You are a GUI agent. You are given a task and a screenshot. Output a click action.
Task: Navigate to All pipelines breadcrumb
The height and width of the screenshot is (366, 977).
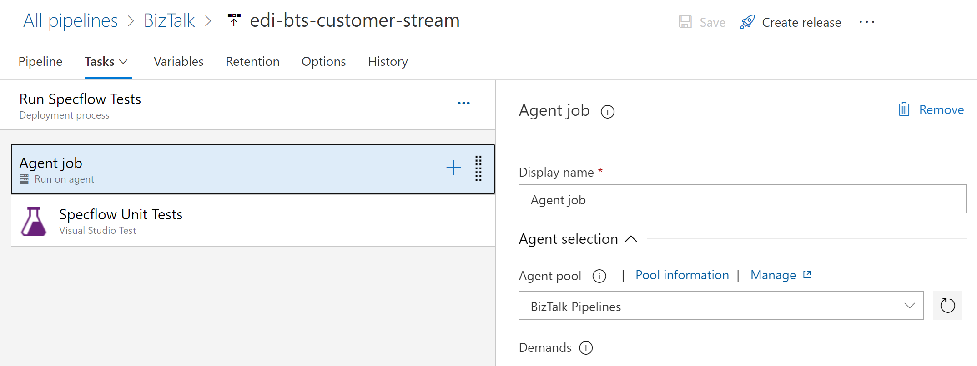[x=71, y=20]
